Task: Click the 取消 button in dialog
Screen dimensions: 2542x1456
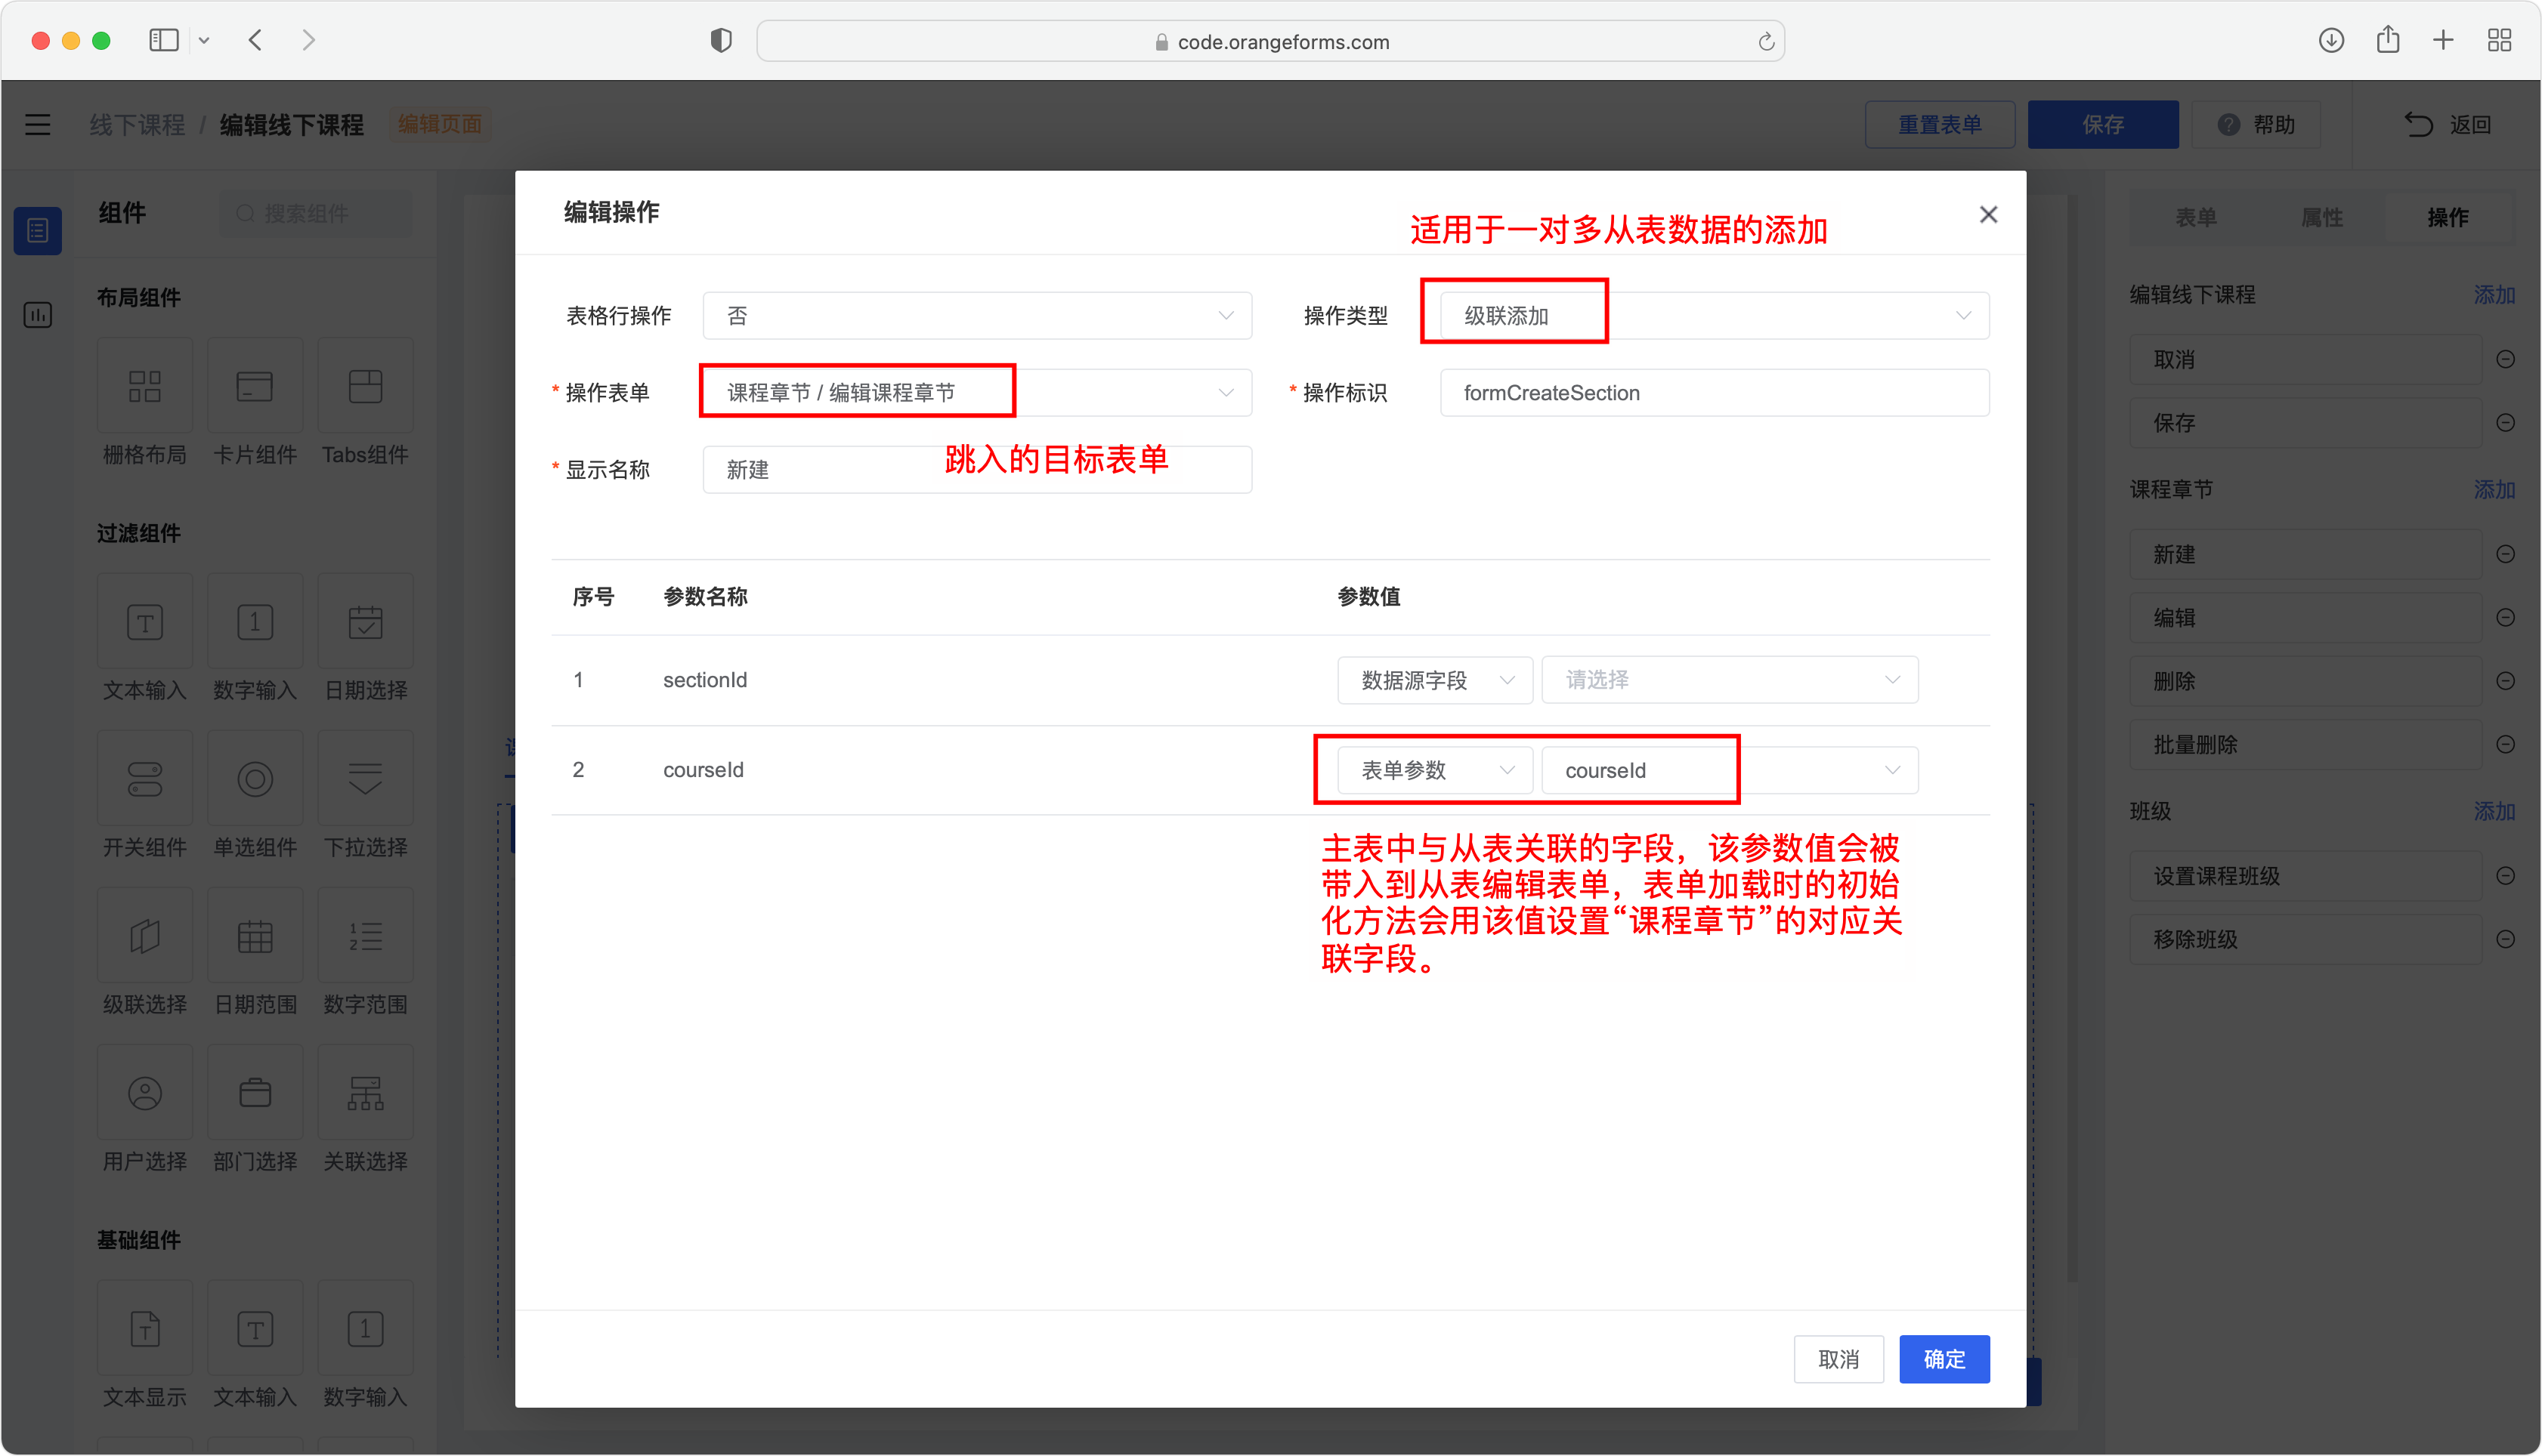Action: [x=1838, y=1359]
